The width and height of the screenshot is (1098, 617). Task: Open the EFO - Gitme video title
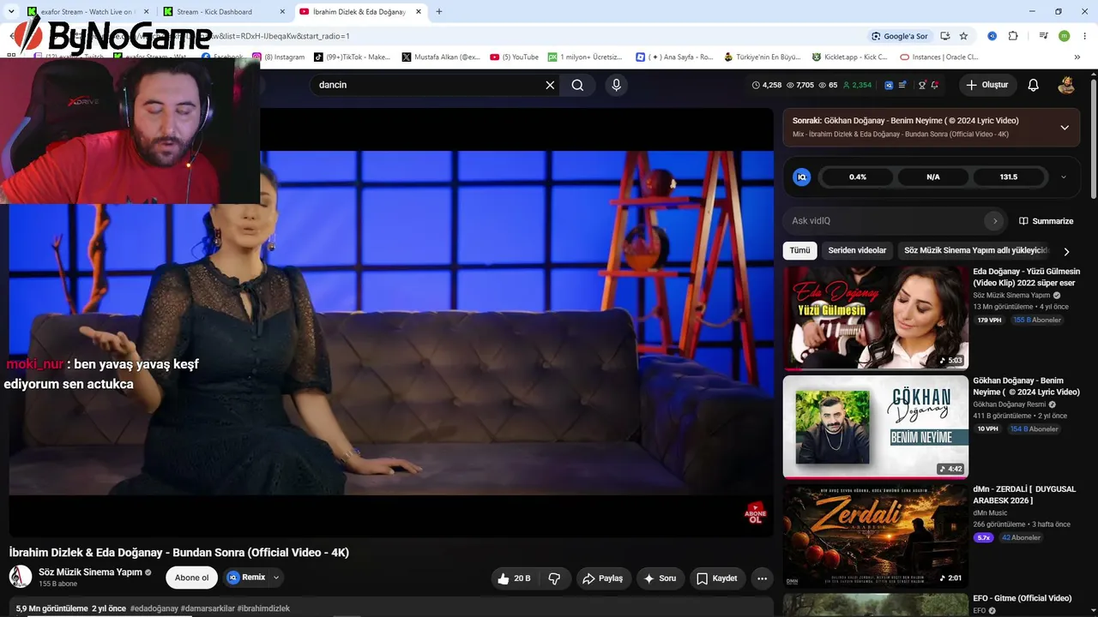pyautogui.click(x=1023, y=598)
